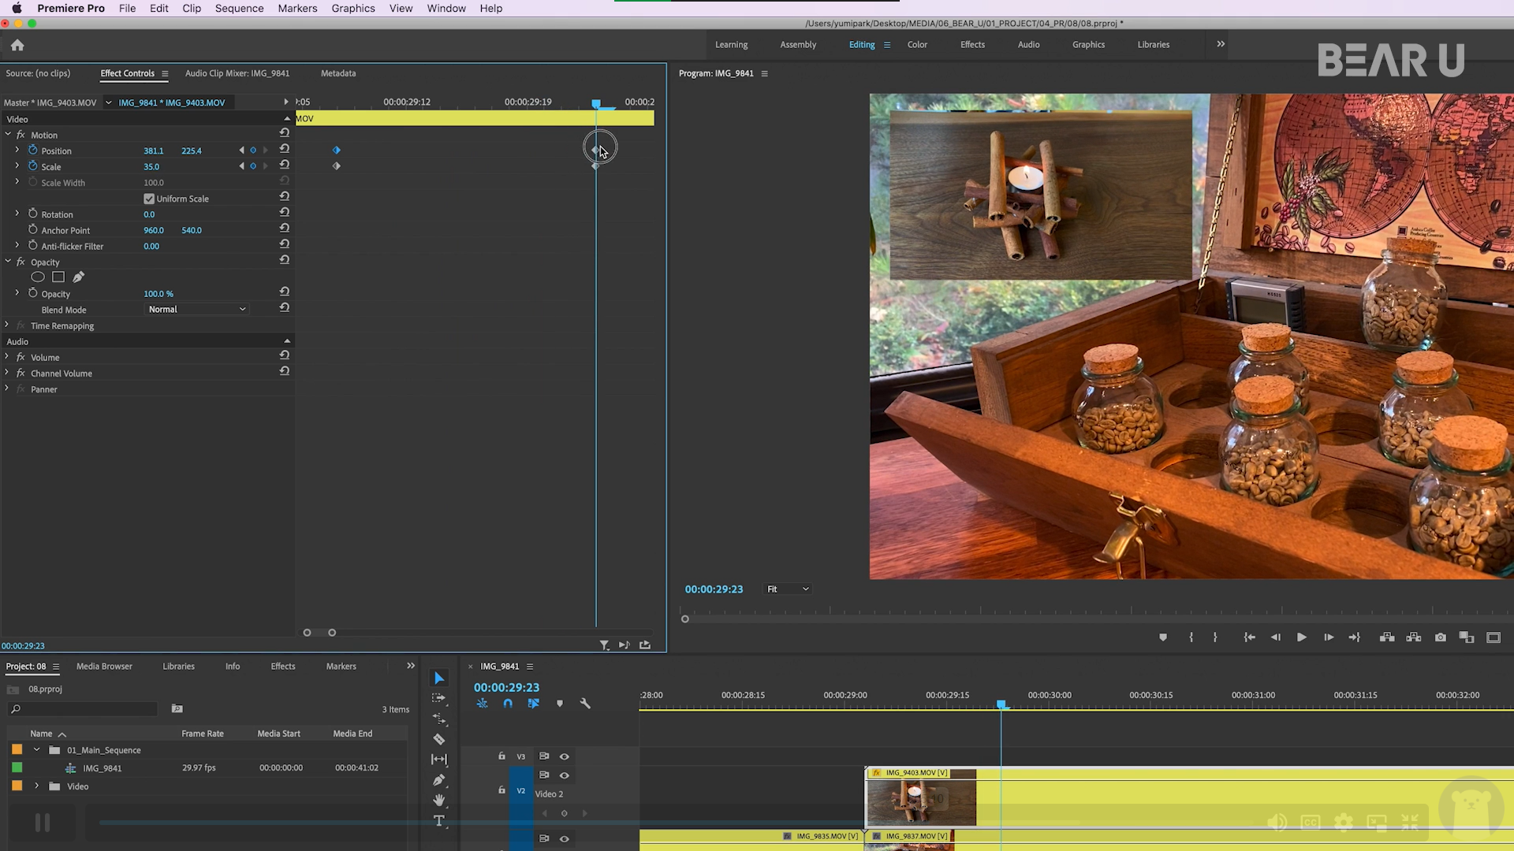Switch to the Color workspace tab
Image resolution: width=1514 pixels, height=851 pixels.
917,45
